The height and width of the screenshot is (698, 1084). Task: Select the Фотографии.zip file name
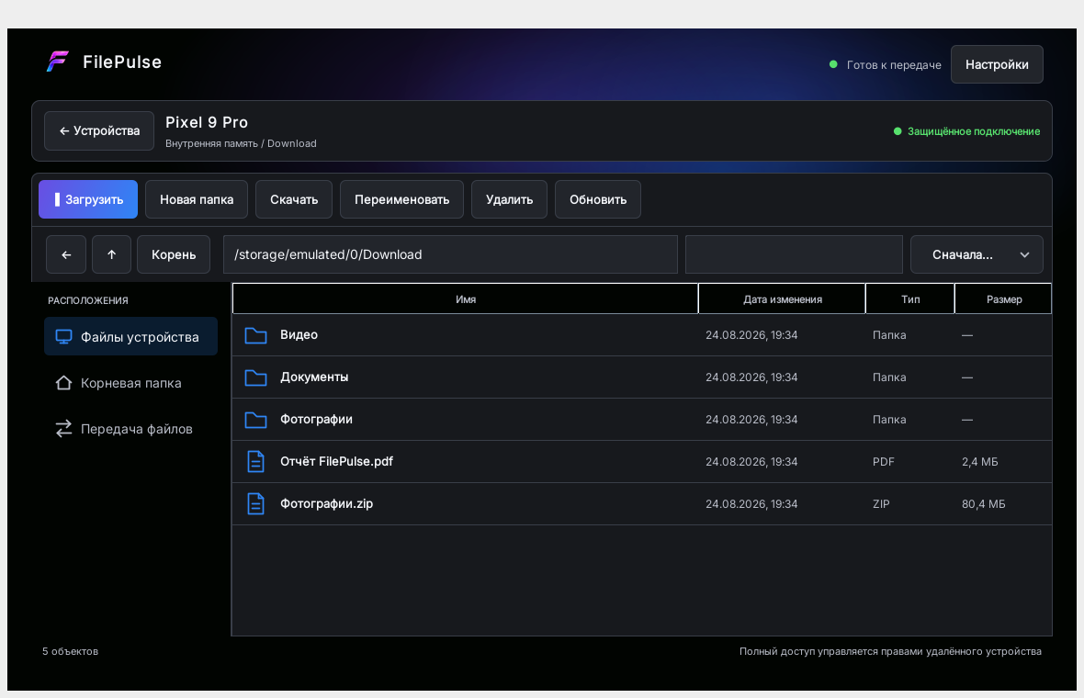point(326,503)
